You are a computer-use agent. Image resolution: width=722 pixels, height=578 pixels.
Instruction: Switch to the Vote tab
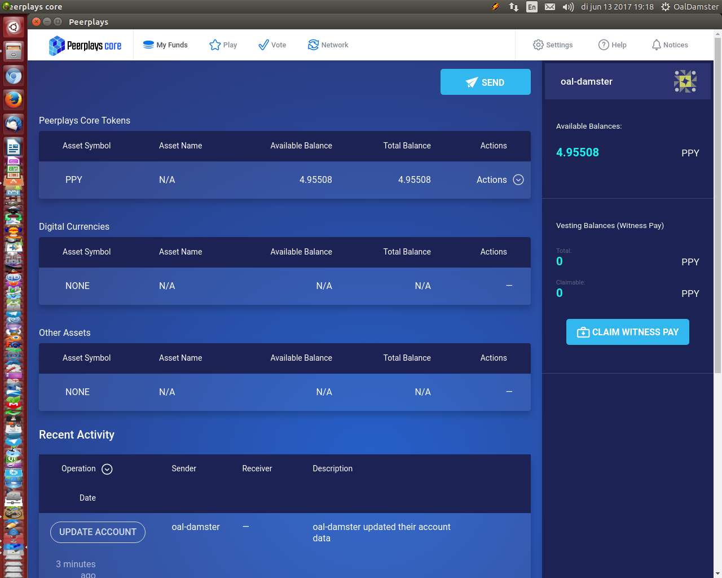point(272,45)
